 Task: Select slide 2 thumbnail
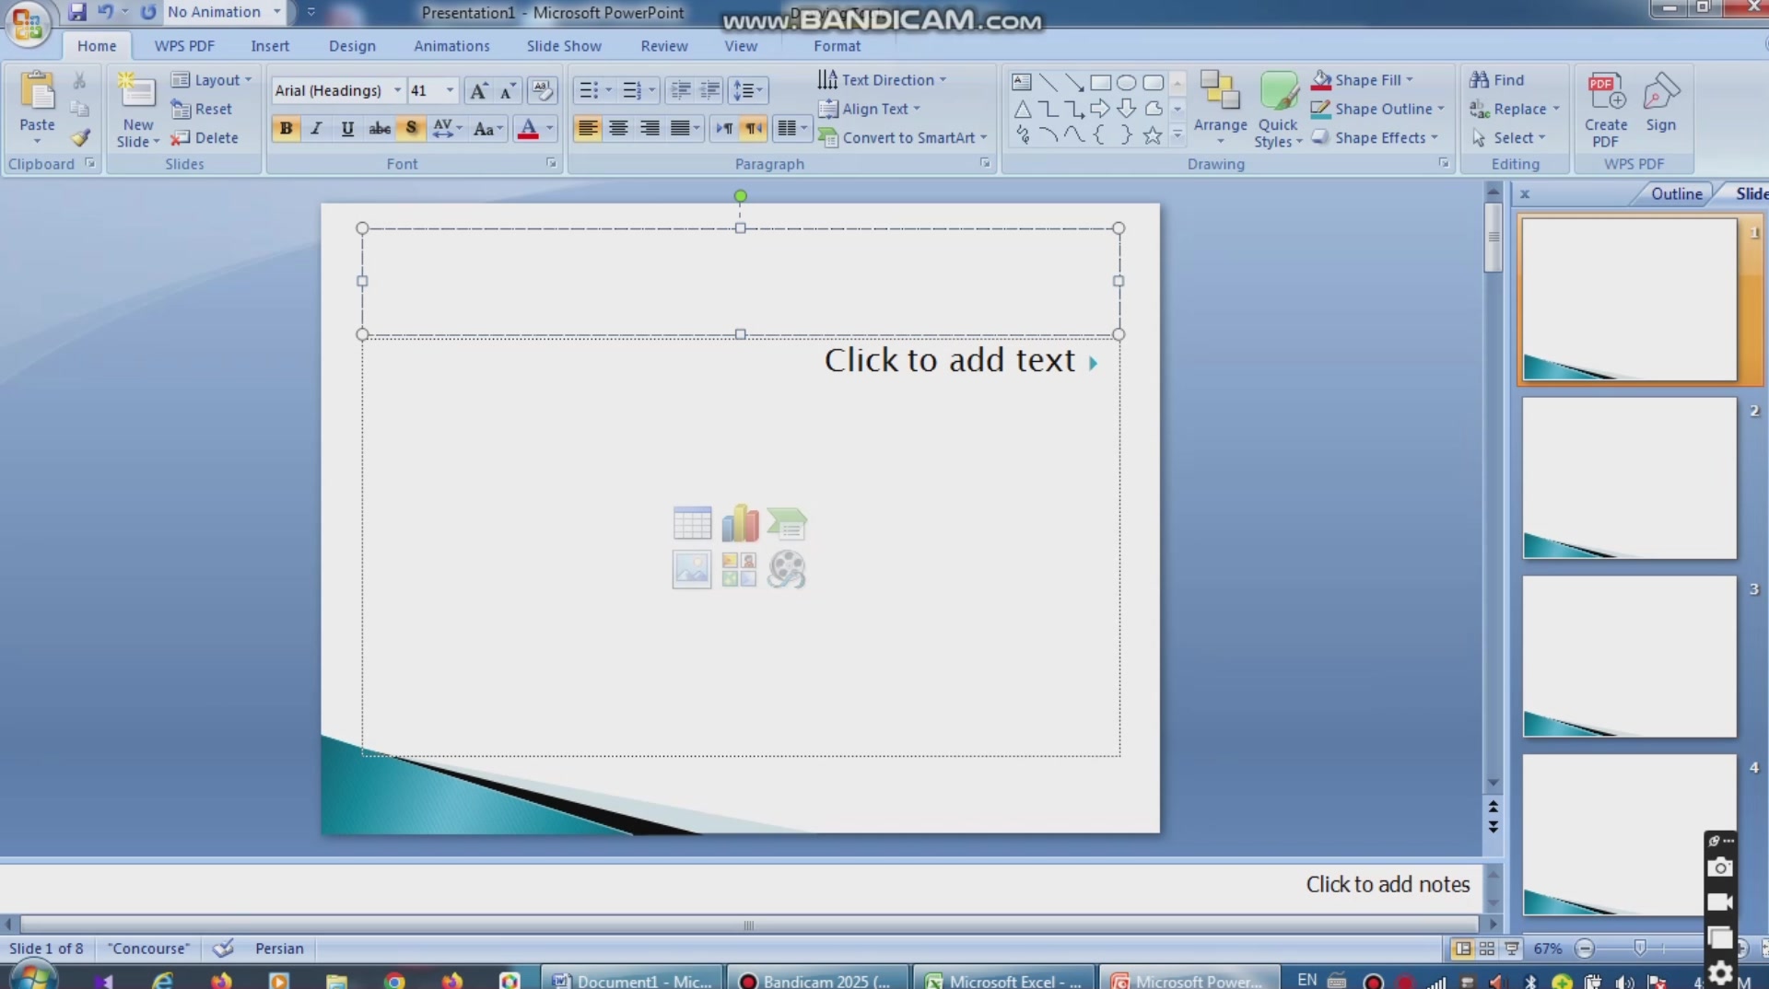coord(1629,479)
